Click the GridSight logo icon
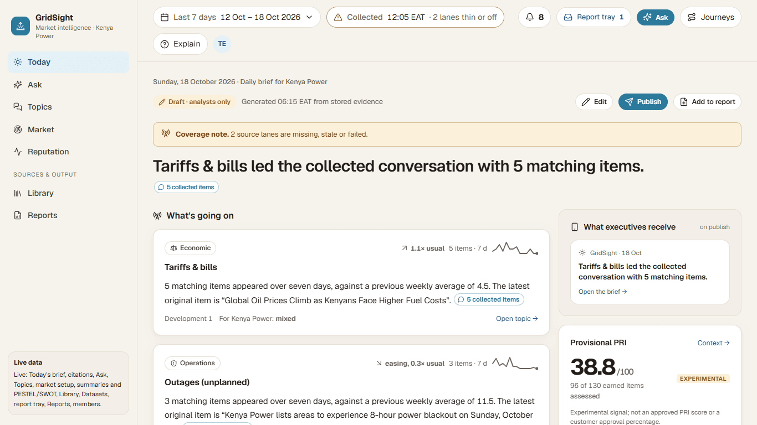The width and height of the screenshot is (757, 425). (x=21, y=26)
